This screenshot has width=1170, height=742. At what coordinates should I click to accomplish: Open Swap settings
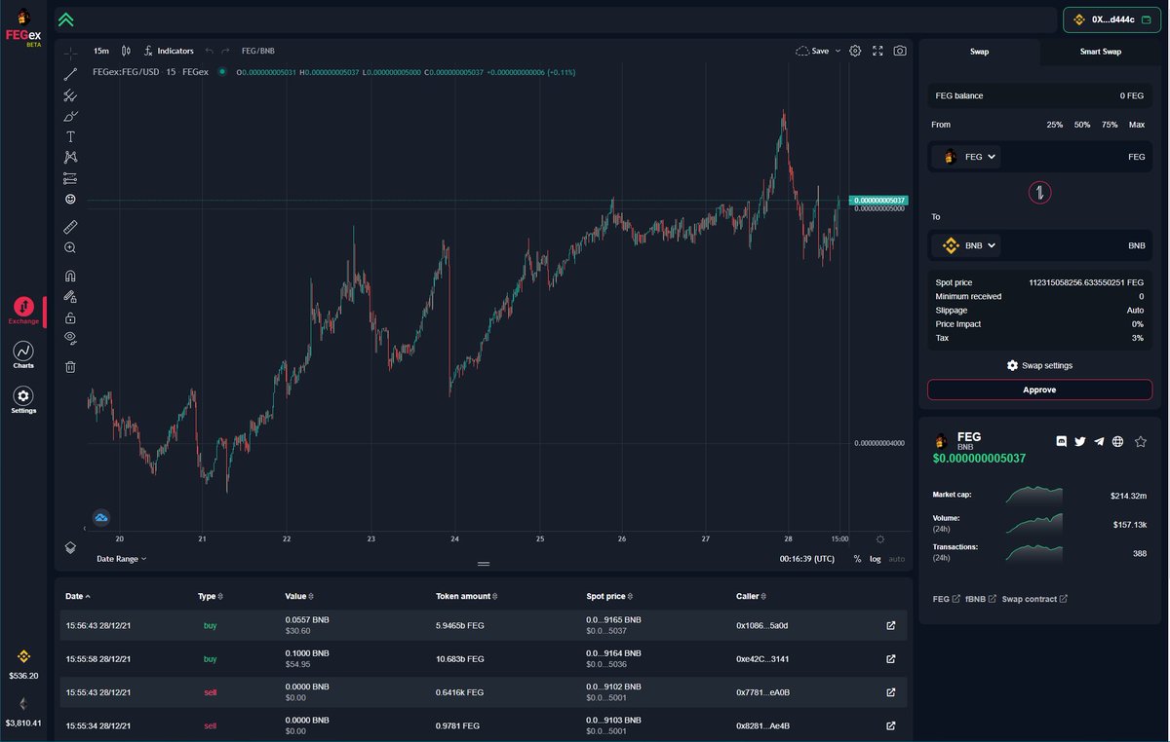pyautogui.click(x=1039, y=365)
